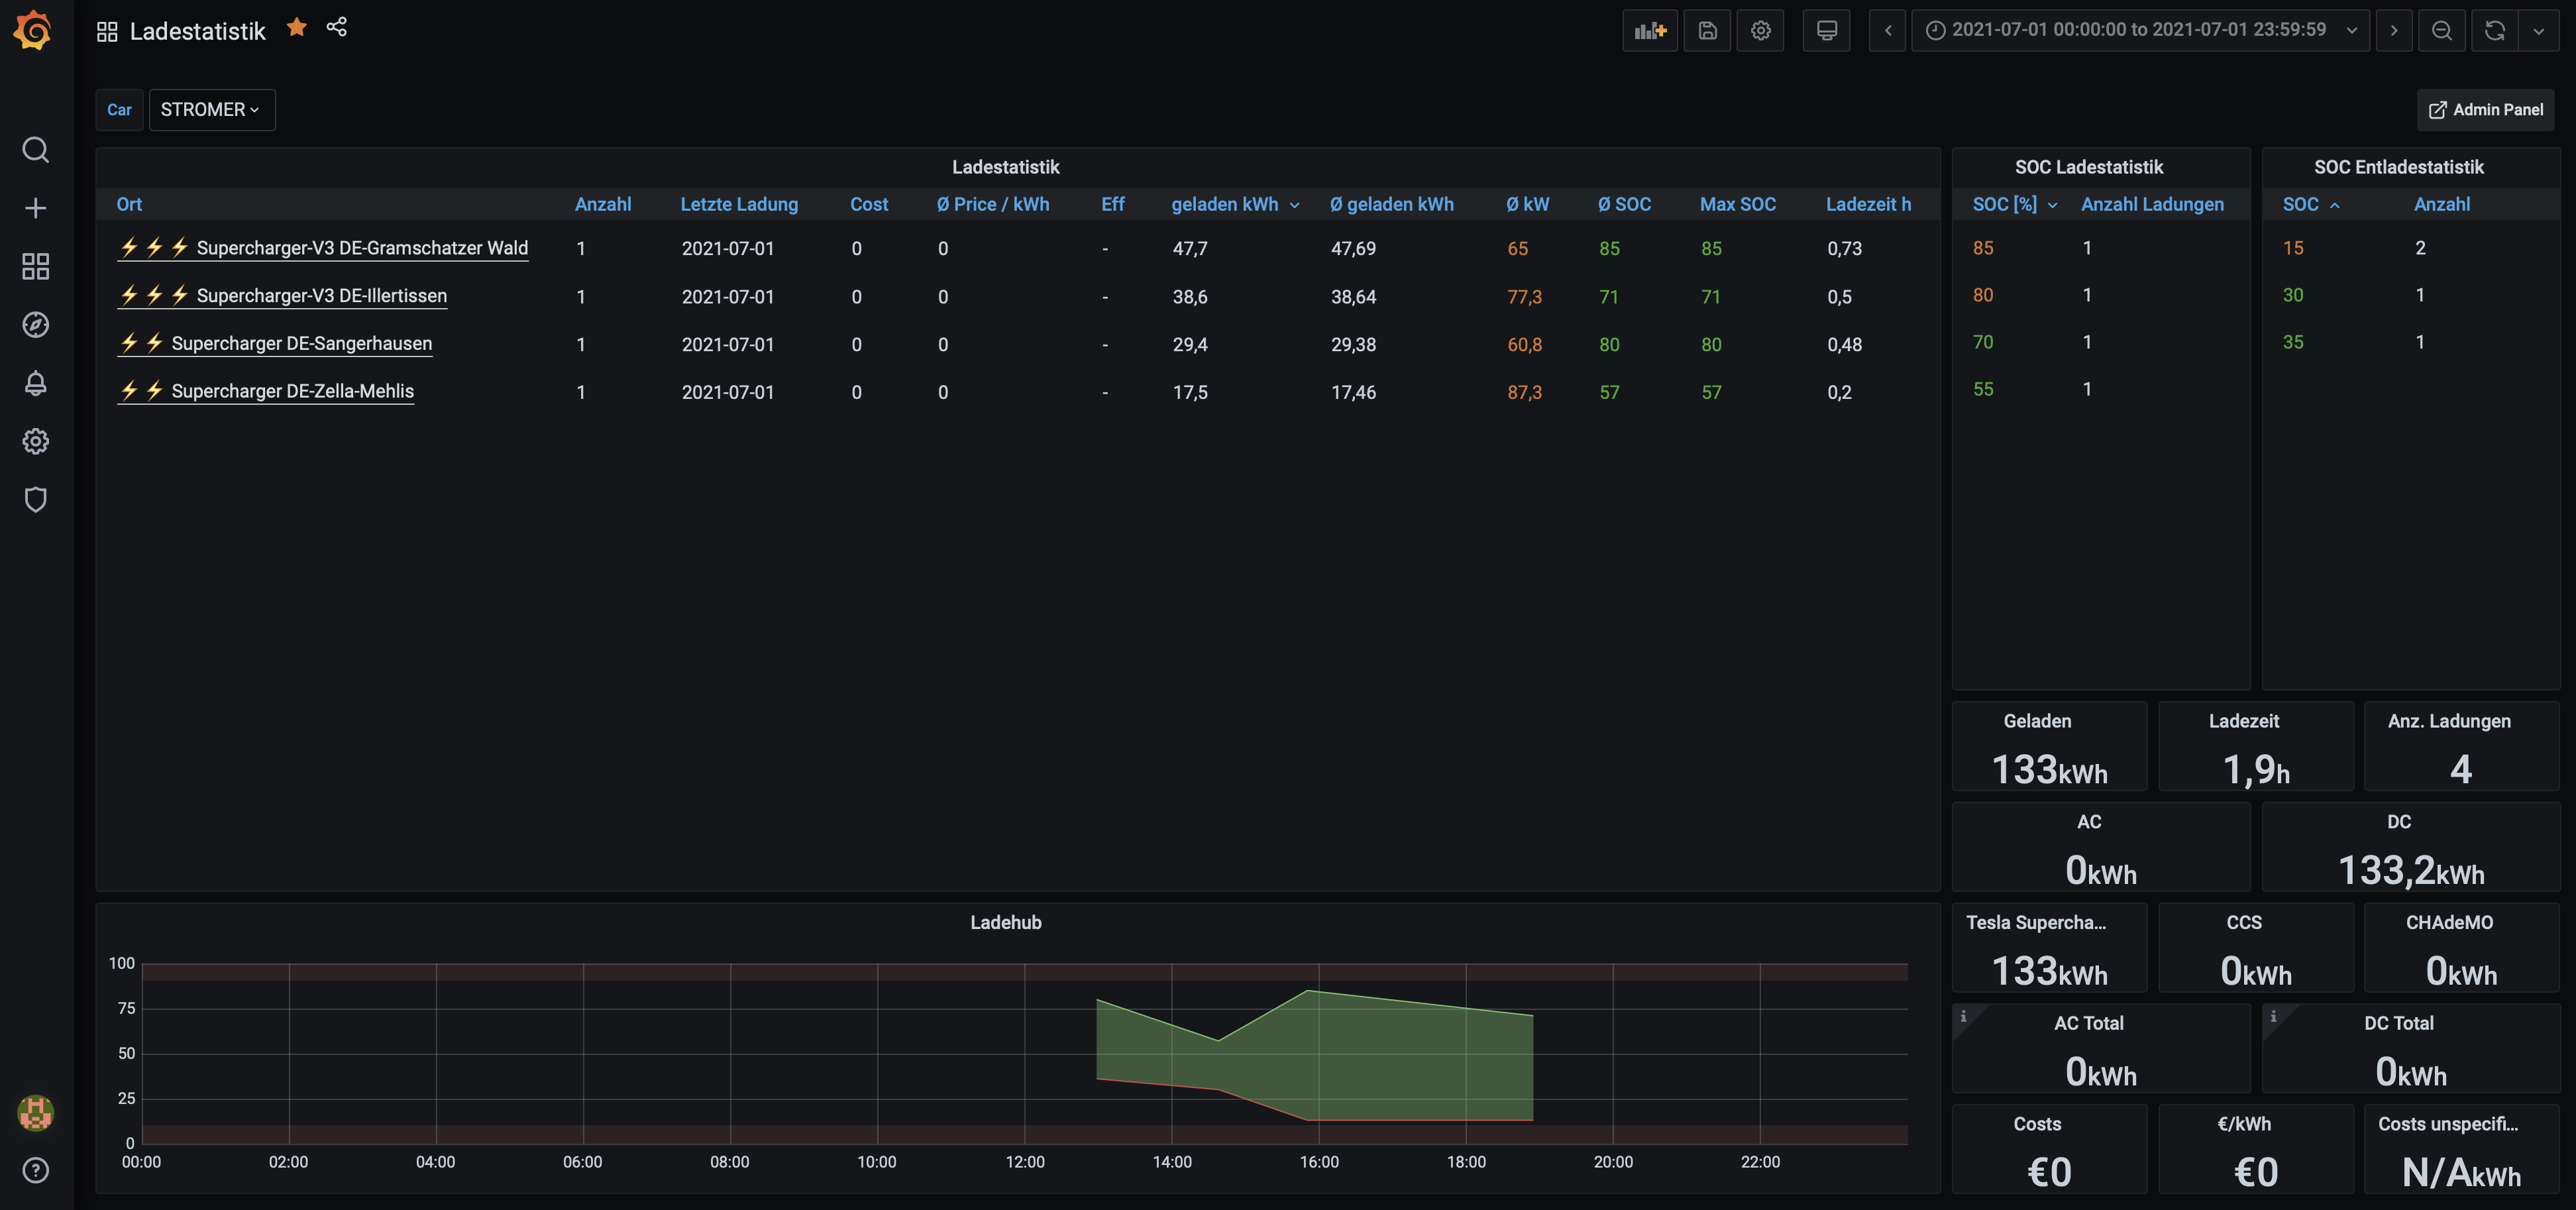
Task: Click the Create plus icon
Action: click(x=35, y=208)
